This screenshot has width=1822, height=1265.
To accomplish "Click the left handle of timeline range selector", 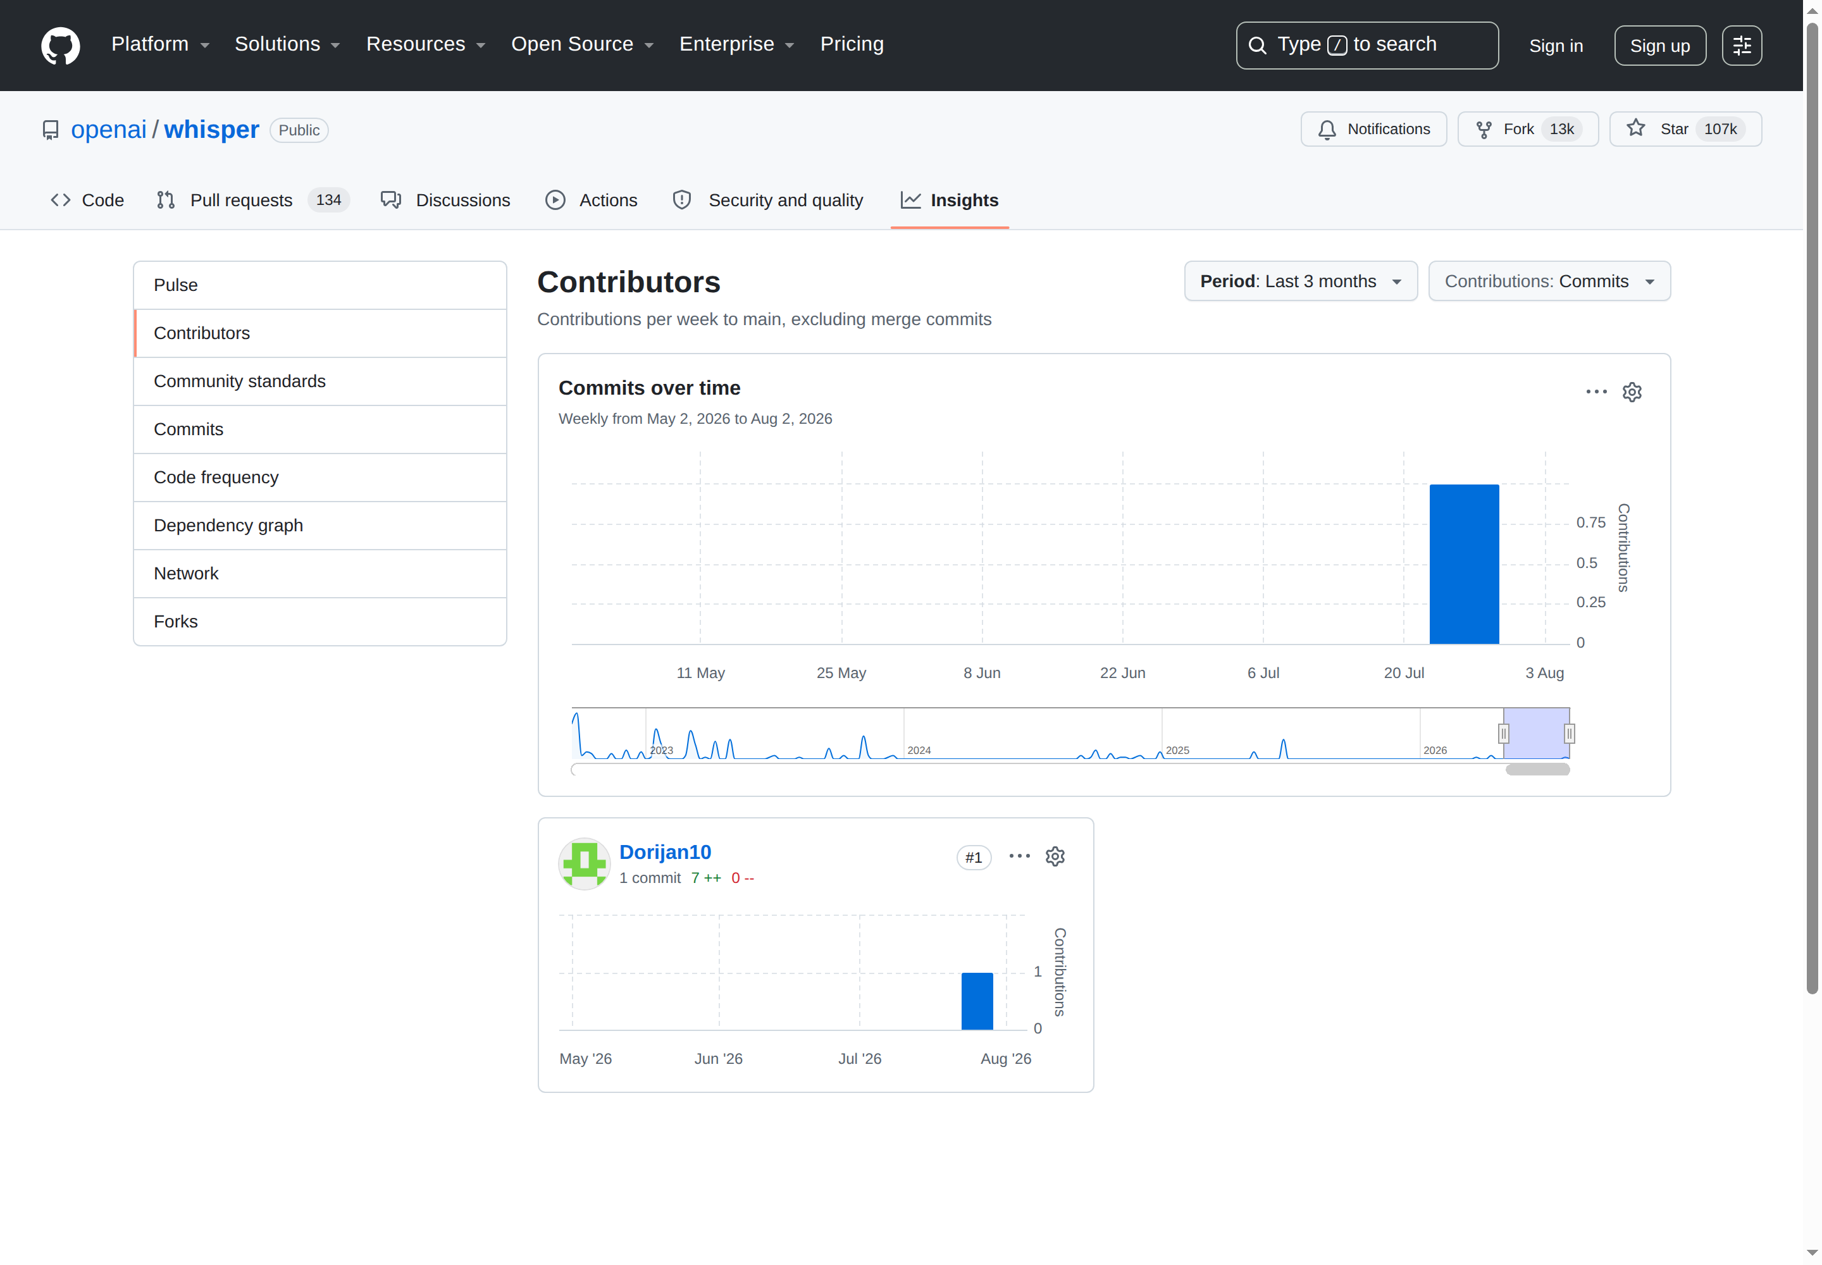I will pos(1503,734).
